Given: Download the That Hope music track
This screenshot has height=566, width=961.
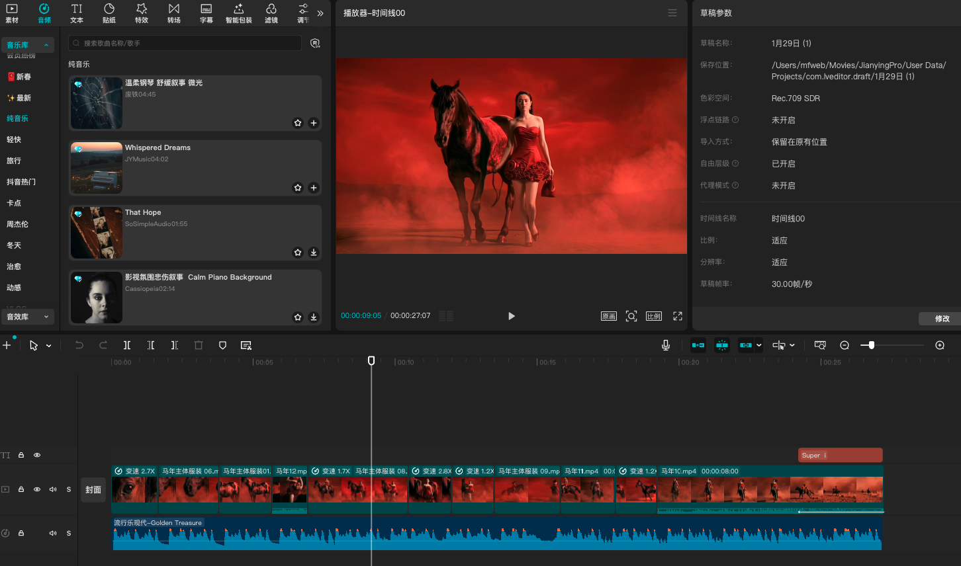Looking at the screenshot, I should point(314,253).
